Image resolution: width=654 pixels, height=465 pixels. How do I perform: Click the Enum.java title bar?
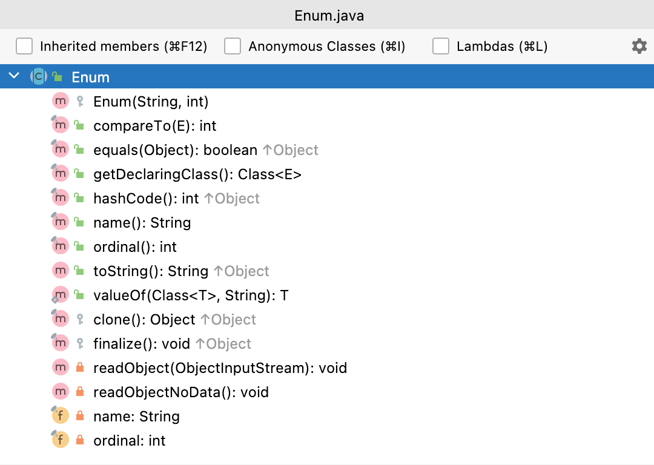coord(327,15)
